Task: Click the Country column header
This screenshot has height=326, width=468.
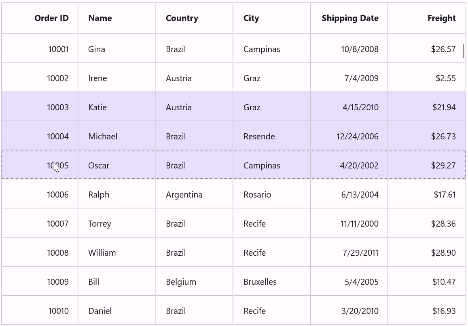Action: coord(194,18)
